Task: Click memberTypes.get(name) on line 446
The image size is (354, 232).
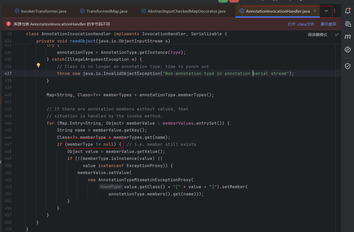Action: tap(141, 137)
